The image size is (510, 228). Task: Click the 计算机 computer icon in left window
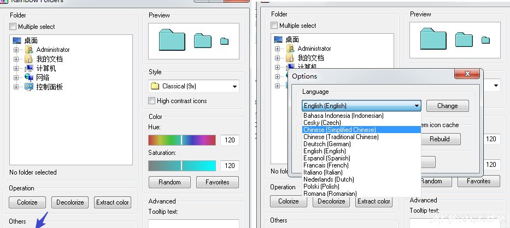[29, 68]
